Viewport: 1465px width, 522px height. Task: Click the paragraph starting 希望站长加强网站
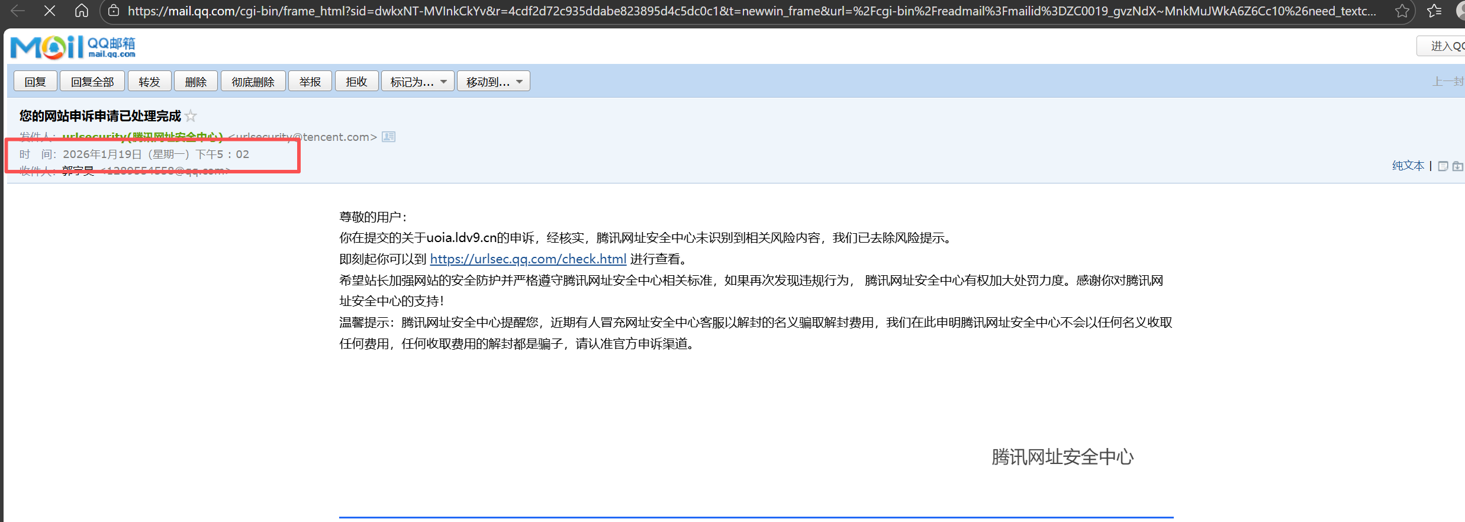(x=752, y=291)
